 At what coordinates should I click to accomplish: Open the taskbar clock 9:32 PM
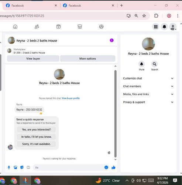pos(162,181)
